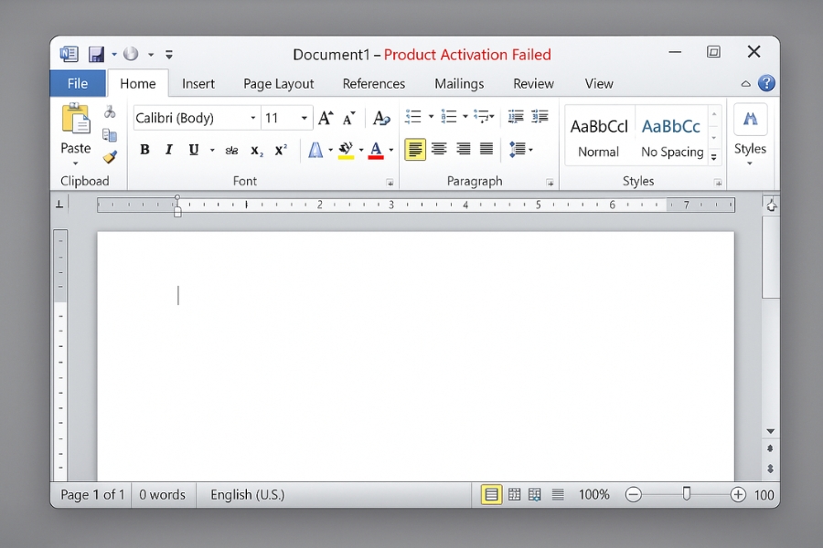The height and width of the screenshot is (548, 823).
Task: Click the Zoom In plus button
Action: (x=738, y=494)
